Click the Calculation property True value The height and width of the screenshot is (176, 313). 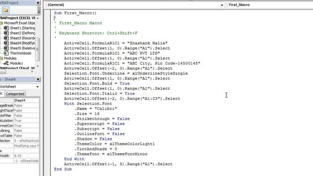coord(26,121)
